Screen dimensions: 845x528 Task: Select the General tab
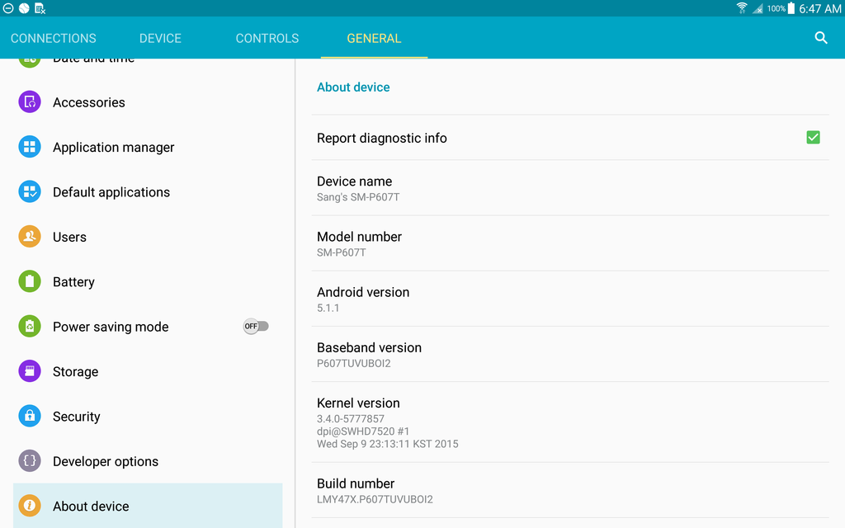click(374, 38)
